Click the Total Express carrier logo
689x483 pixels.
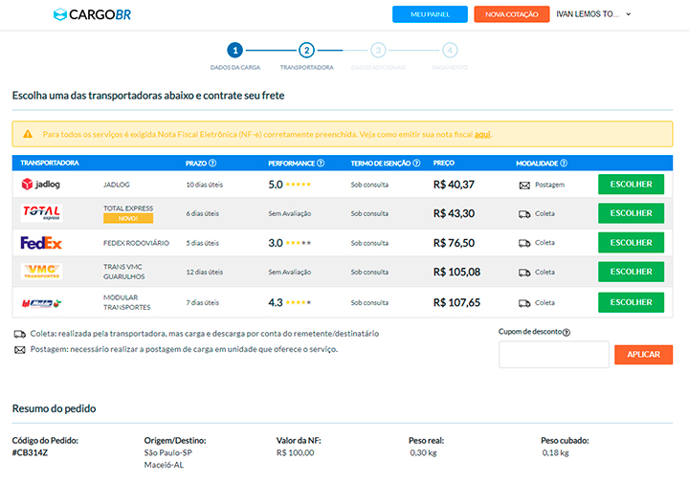(x=41, y=213)
